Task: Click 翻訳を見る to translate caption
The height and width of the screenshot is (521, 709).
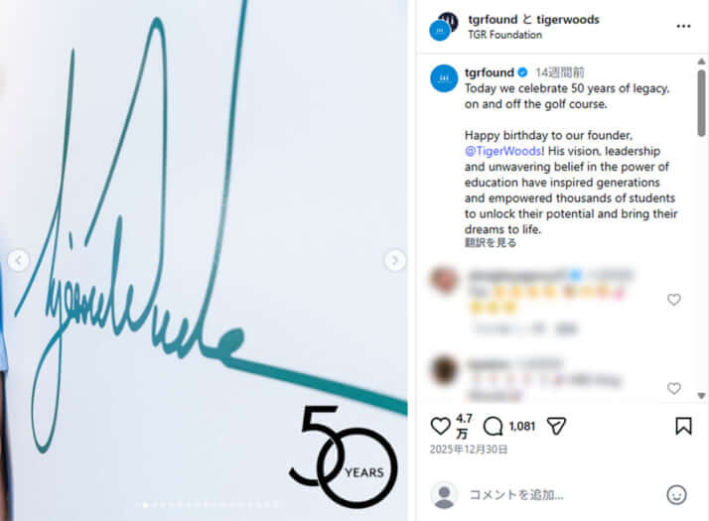Action: coord(491,243)
